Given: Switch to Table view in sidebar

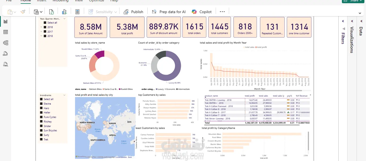Looking at the screenshot, I should click(5, 32).
